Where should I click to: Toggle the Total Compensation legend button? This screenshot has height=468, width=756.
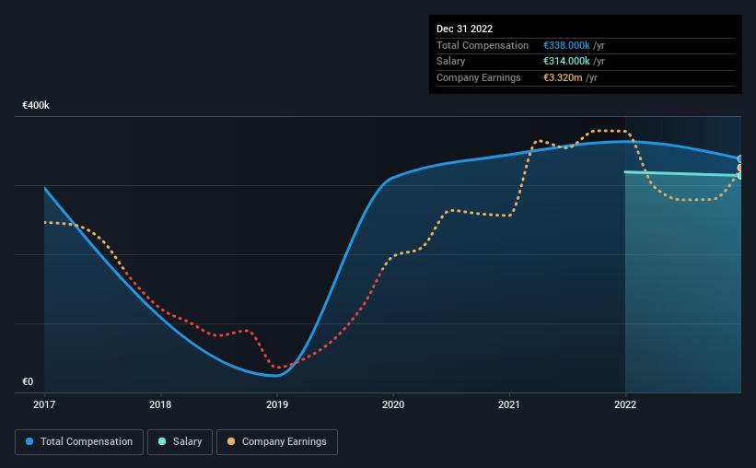pos(79,442)
